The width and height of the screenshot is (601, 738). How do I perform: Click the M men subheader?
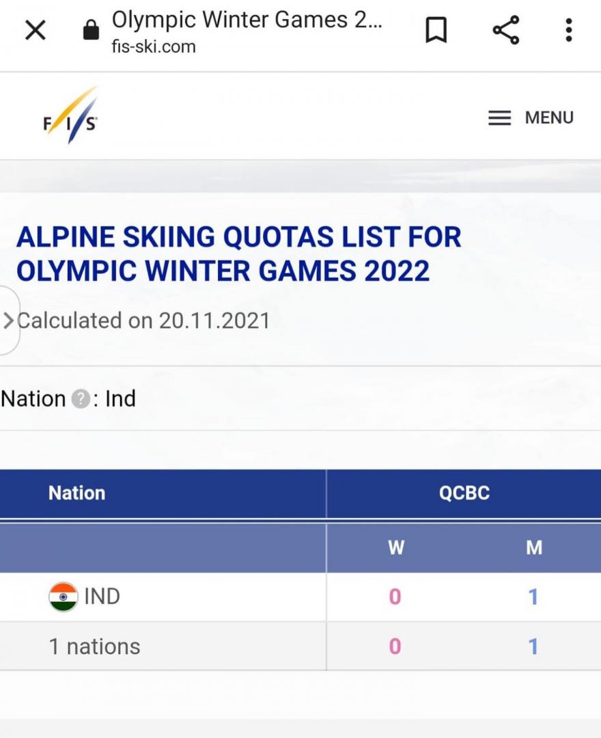534,547
